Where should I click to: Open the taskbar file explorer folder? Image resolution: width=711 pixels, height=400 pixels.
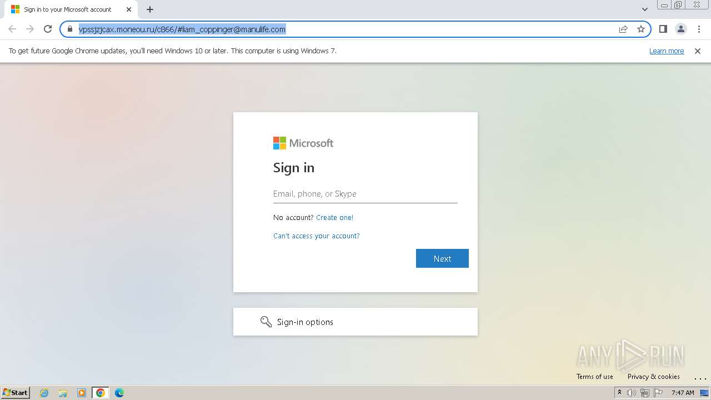click(63, 393)
